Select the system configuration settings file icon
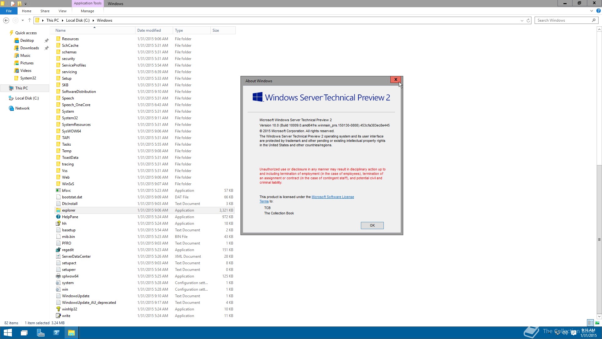 point(58,283)
